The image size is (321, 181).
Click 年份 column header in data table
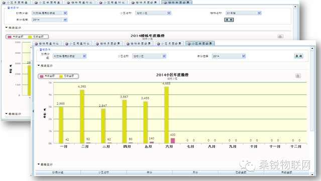149,172
